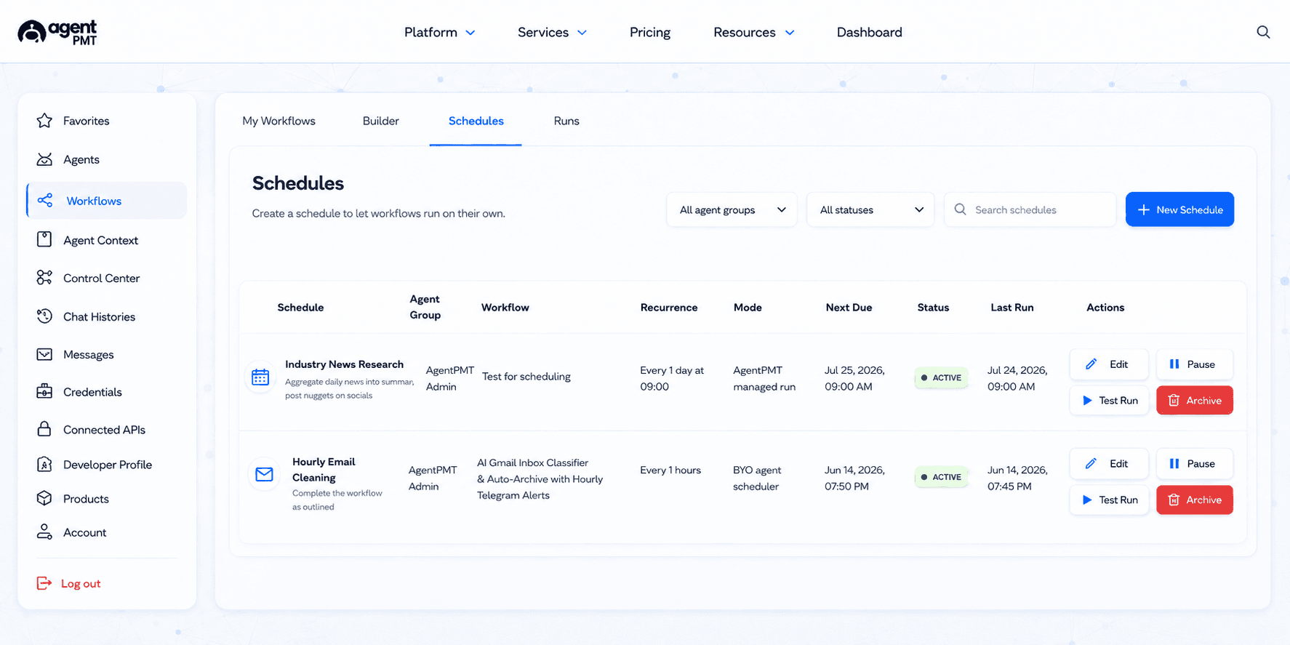Click the ACTIVE status badge for Hourly Email Cleaning

[x=941, y=477]
